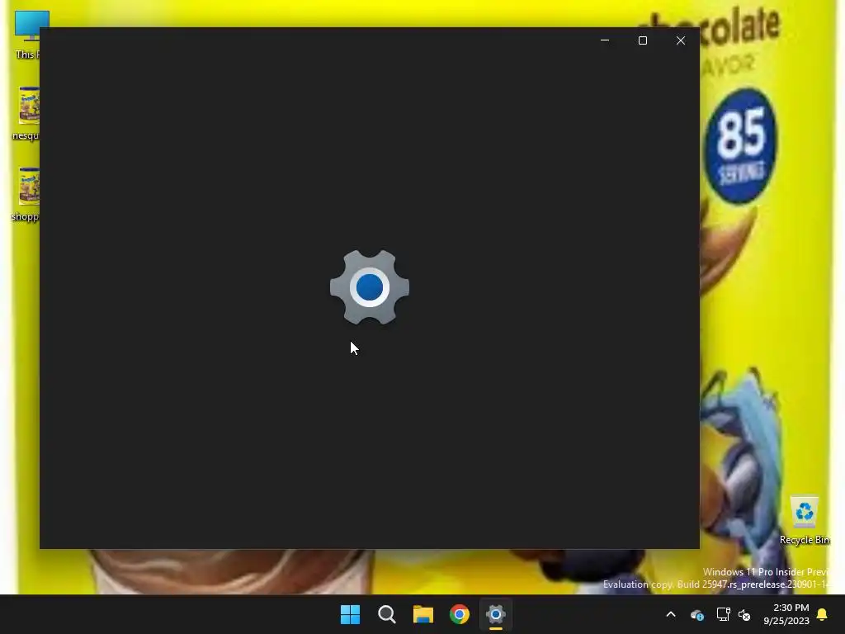Maximize the Settings window

tap(642, 40)
